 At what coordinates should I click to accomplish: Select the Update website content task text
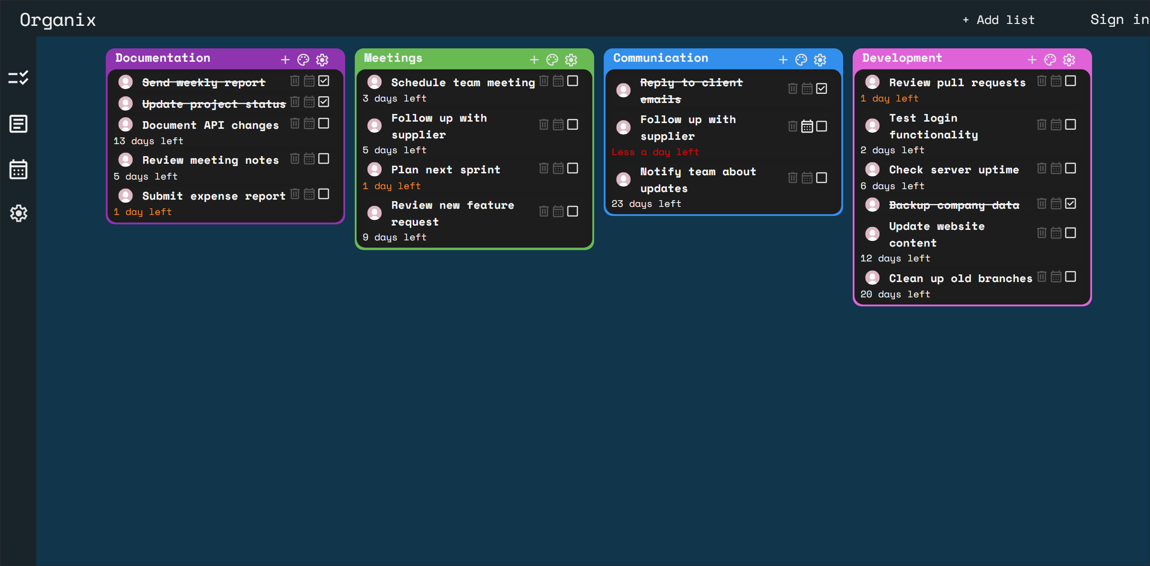pyautogui.click(x=937, y=235)
